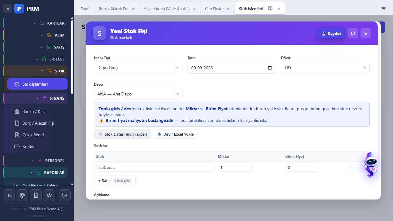Collapse the sidebar with the double-chevron button
Screen dimensions: 393x221
pos(8,9)
